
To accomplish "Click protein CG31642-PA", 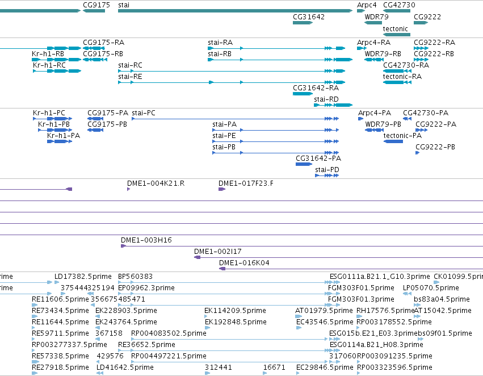I will click(x=304, y=164).
